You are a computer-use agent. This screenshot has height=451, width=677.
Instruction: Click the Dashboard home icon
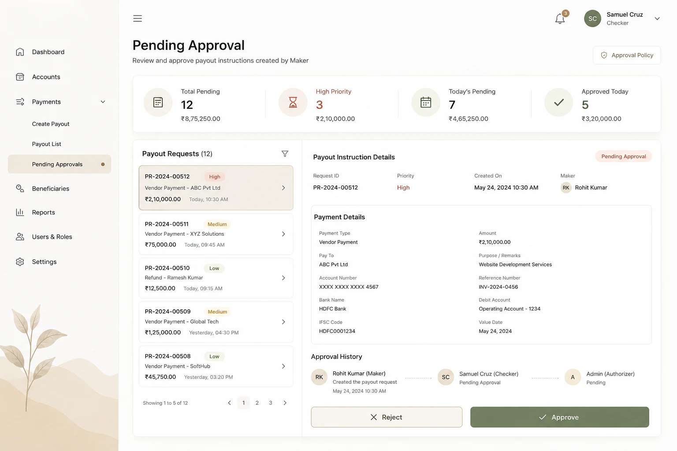20,52
